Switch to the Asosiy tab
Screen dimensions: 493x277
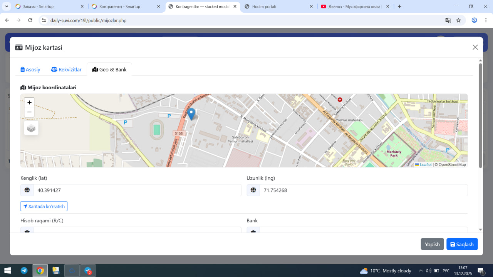pyautogui.click(x=30, y=70)
